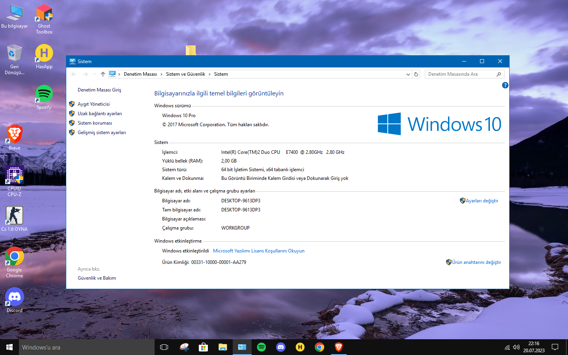Click Ayarları değiştir link
The image size is (568, 355).
tap(482, 201)
